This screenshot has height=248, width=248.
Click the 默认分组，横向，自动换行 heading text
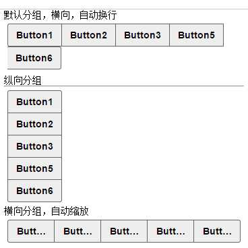(60, 15)
